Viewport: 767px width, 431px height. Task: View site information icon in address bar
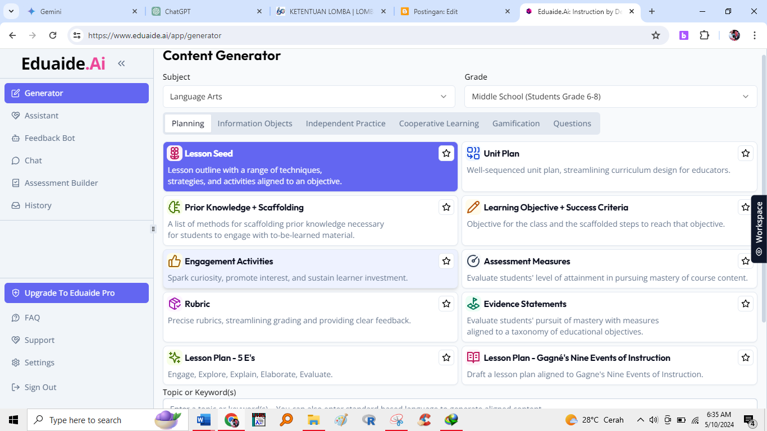(x=77, y=35)
